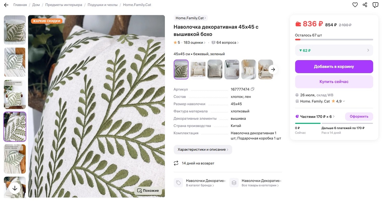Select the second beige pillow variant

pos(198,69)
